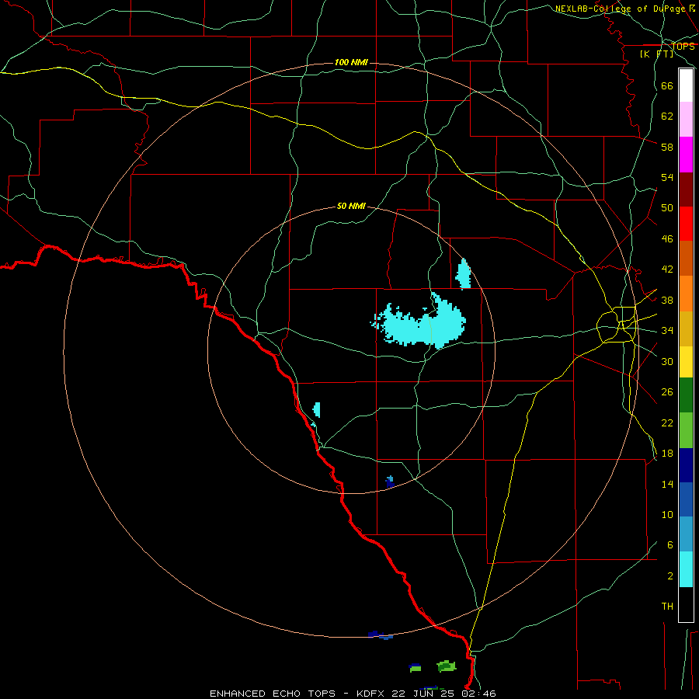
Task: Click the dark green legend color band
Action: coord(686,395)
